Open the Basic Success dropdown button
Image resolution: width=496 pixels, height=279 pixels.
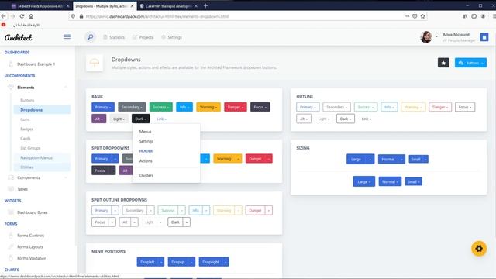pos(161,107)
